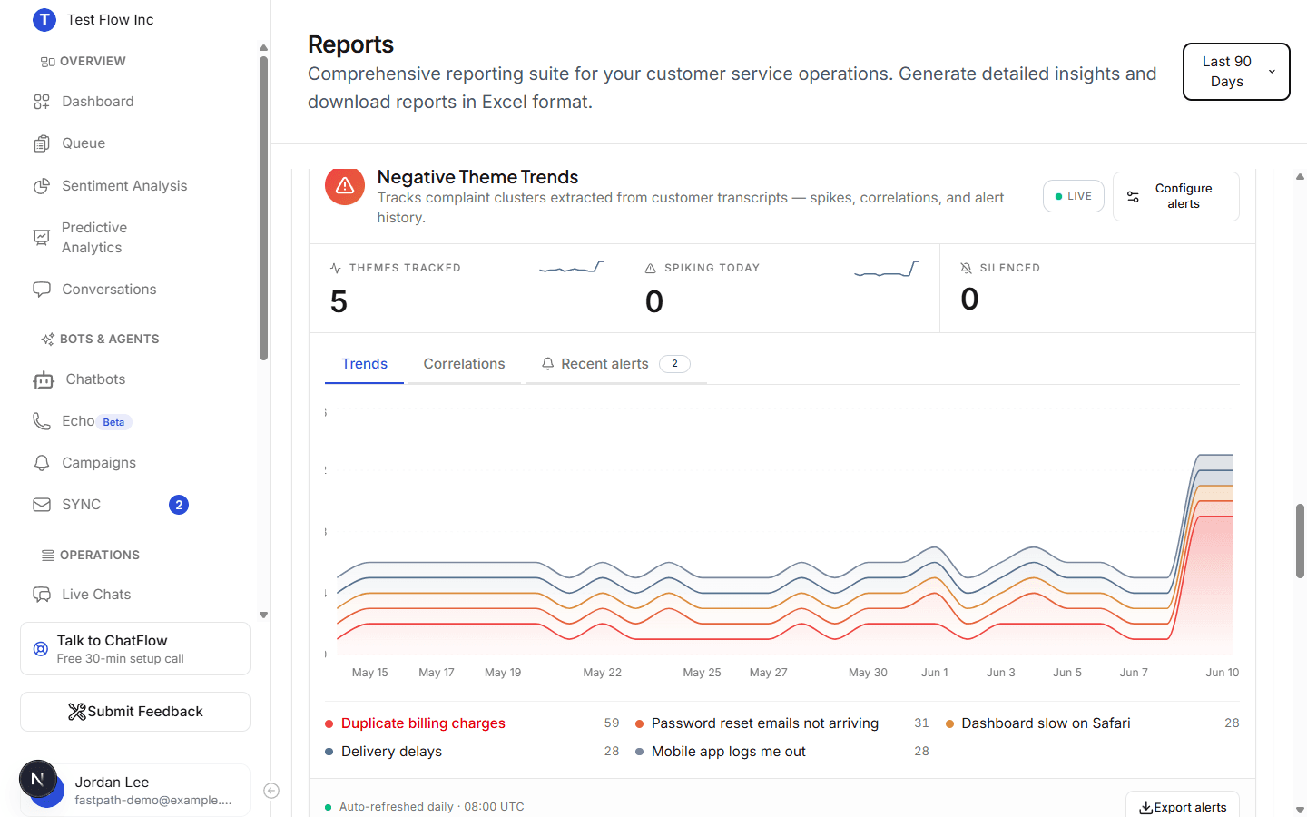Click the Spiking Today warning triangle icon
Image resolution: width=1307 pixels, height=817 pixels.
pos(651,268)
